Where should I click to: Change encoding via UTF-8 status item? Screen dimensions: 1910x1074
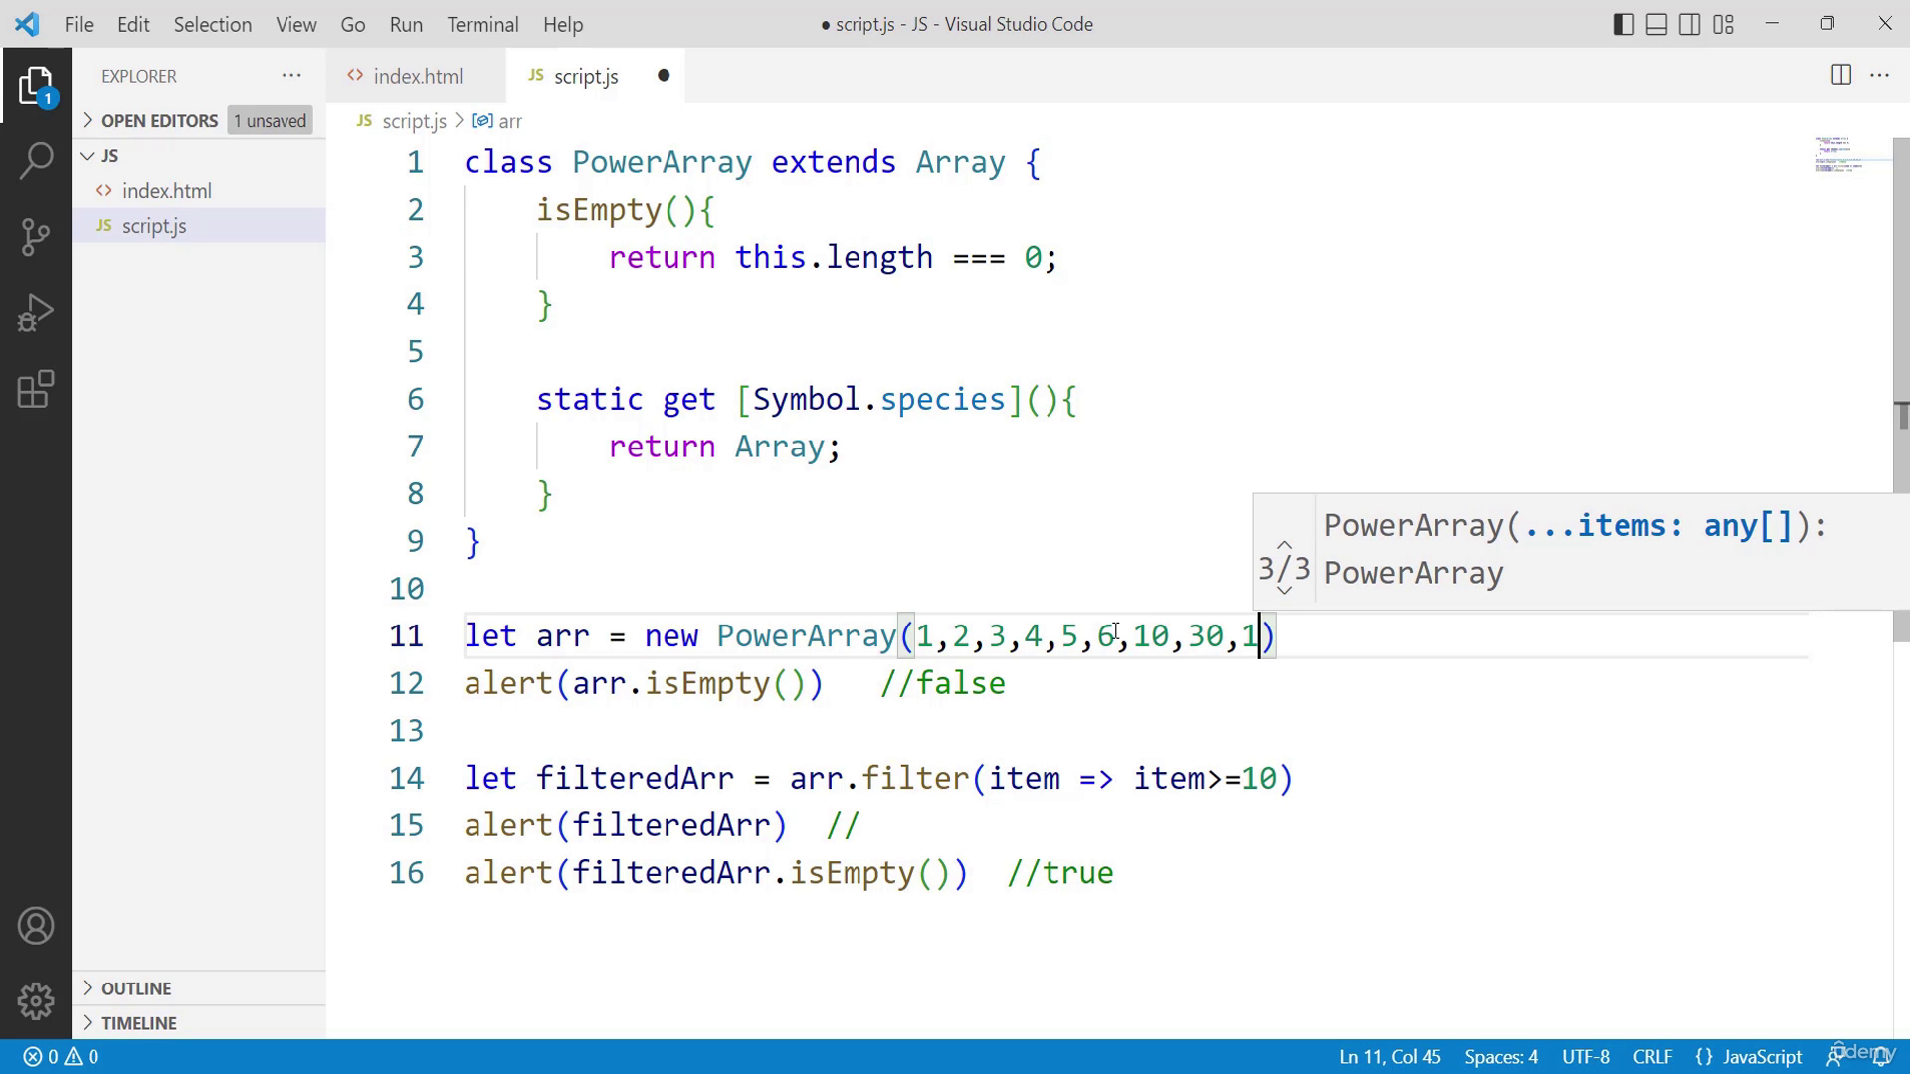pyautogui.click(x=1586, y=1057)
